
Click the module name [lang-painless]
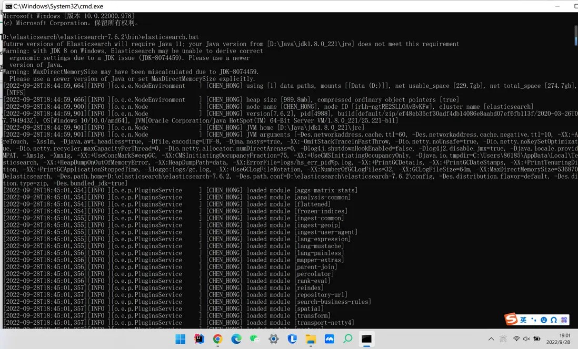319,253
